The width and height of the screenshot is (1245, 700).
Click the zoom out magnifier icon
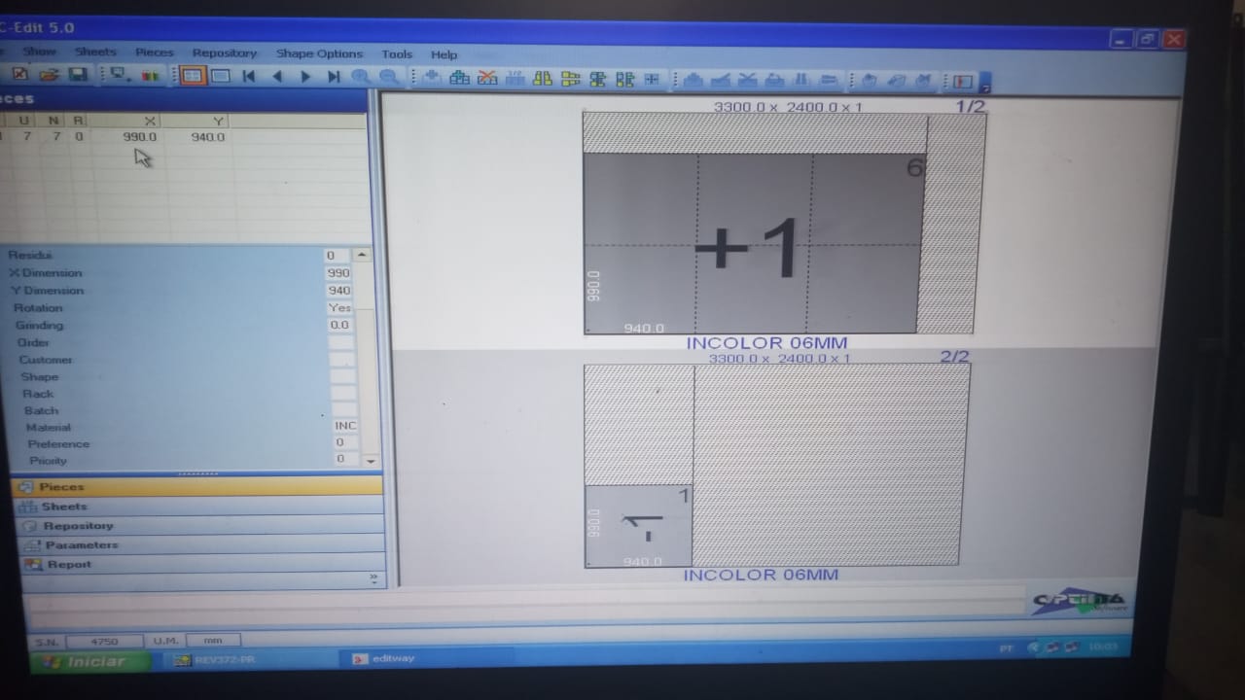[388, 78]
